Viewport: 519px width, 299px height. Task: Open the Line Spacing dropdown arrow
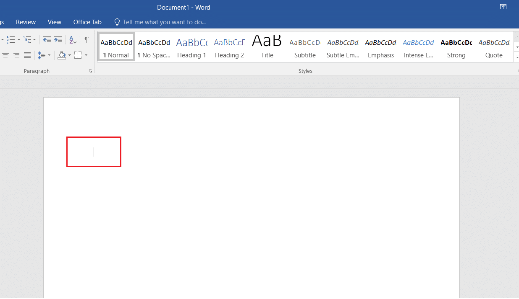(49, 55)
